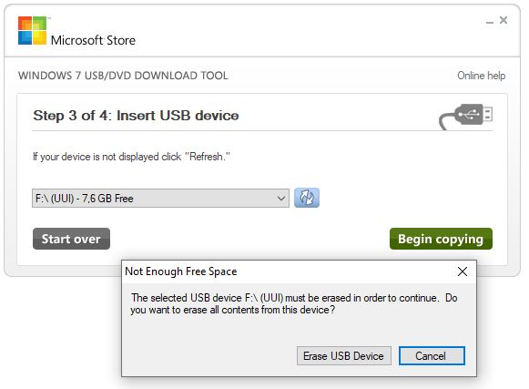Open the F:\ (UUI) device dropdown

click(x=160, y=199)
